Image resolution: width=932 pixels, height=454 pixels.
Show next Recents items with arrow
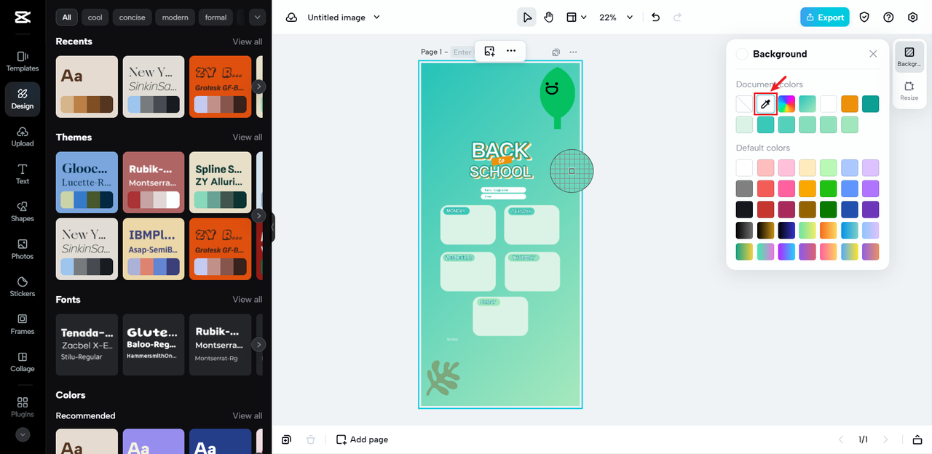(258, 87)
